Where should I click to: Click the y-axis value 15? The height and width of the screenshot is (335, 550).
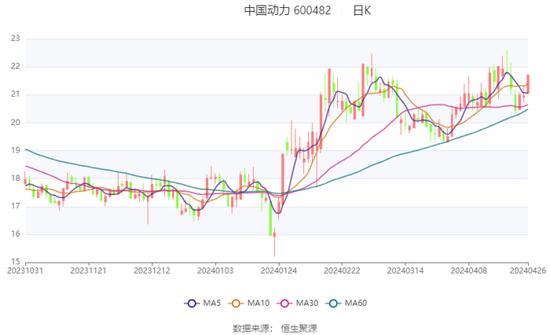coord(16,262)
